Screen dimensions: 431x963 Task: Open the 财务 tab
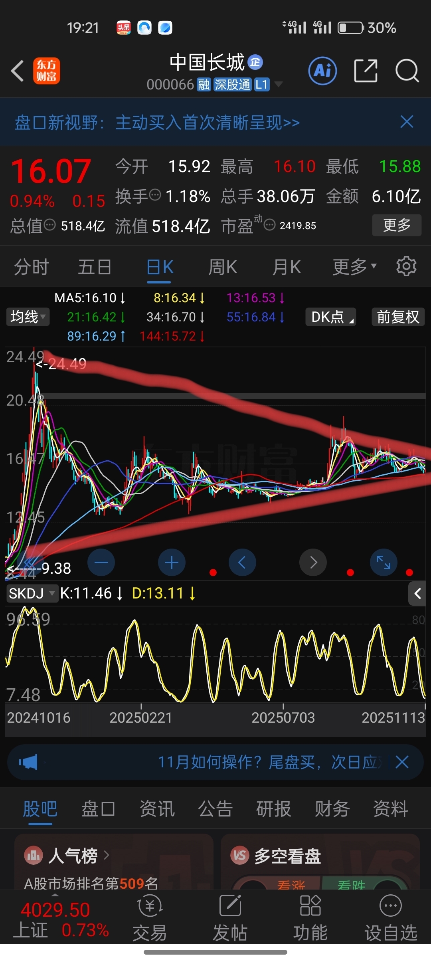click(332, 809)
